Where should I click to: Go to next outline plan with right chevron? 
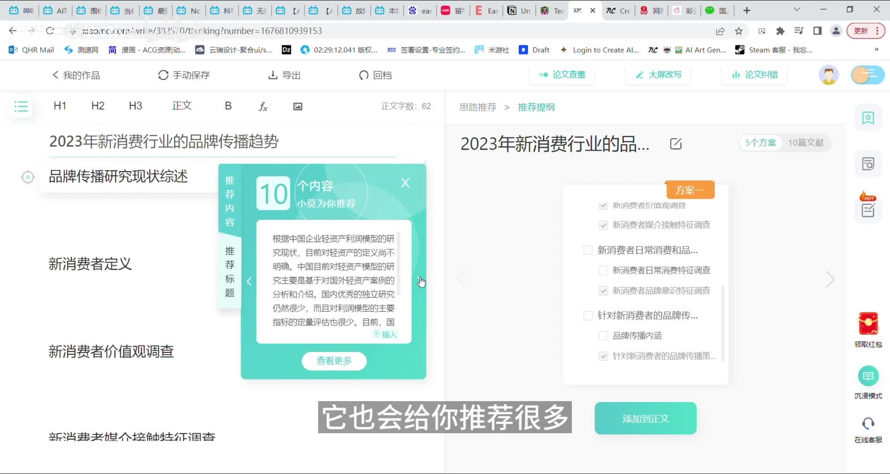(x=830, y=280)
